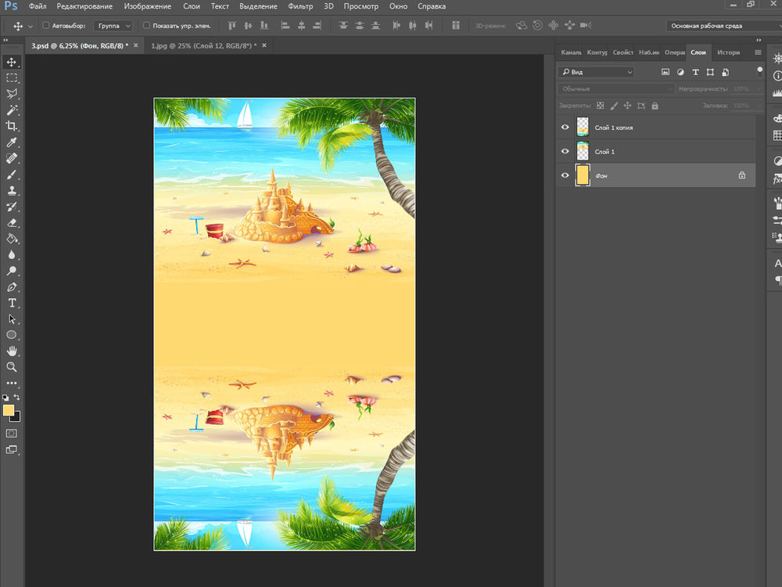
Task: Activate the Zoom tool
Action: click(12, 367)
